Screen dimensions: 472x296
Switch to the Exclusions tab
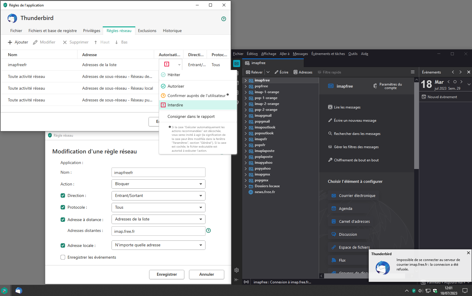[147, 31]
